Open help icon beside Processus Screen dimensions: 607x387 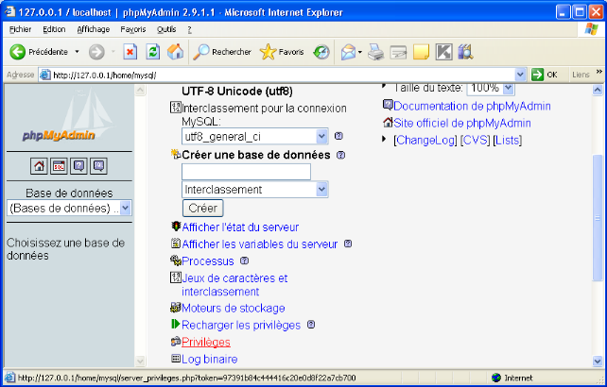244,261
